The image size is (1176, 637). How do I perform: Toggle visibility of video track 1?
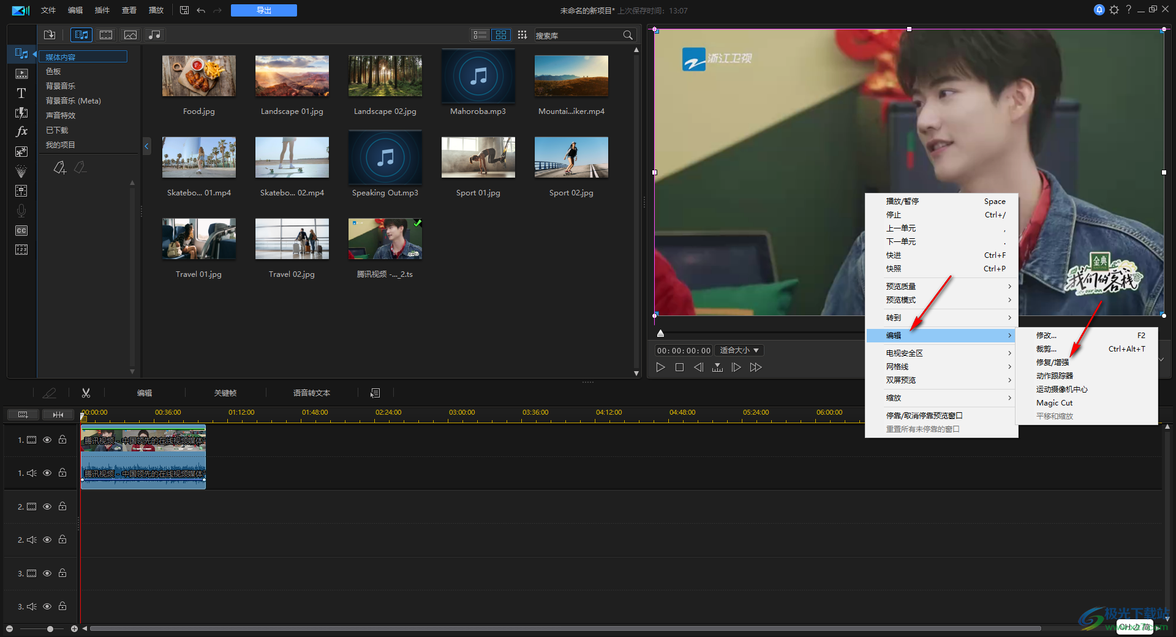47,440
